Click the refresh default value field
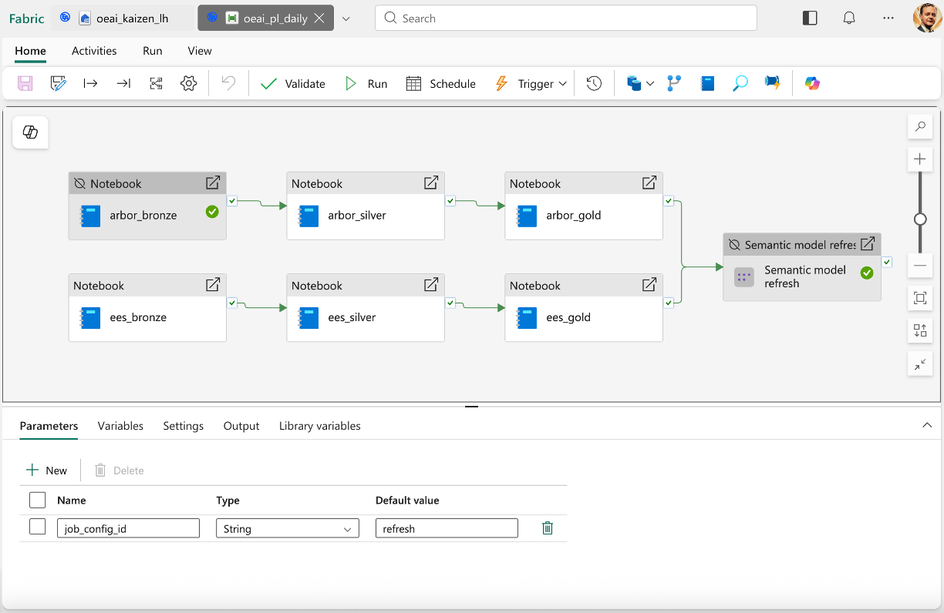Screen dimensions: 944x613 tap(447, 528)
